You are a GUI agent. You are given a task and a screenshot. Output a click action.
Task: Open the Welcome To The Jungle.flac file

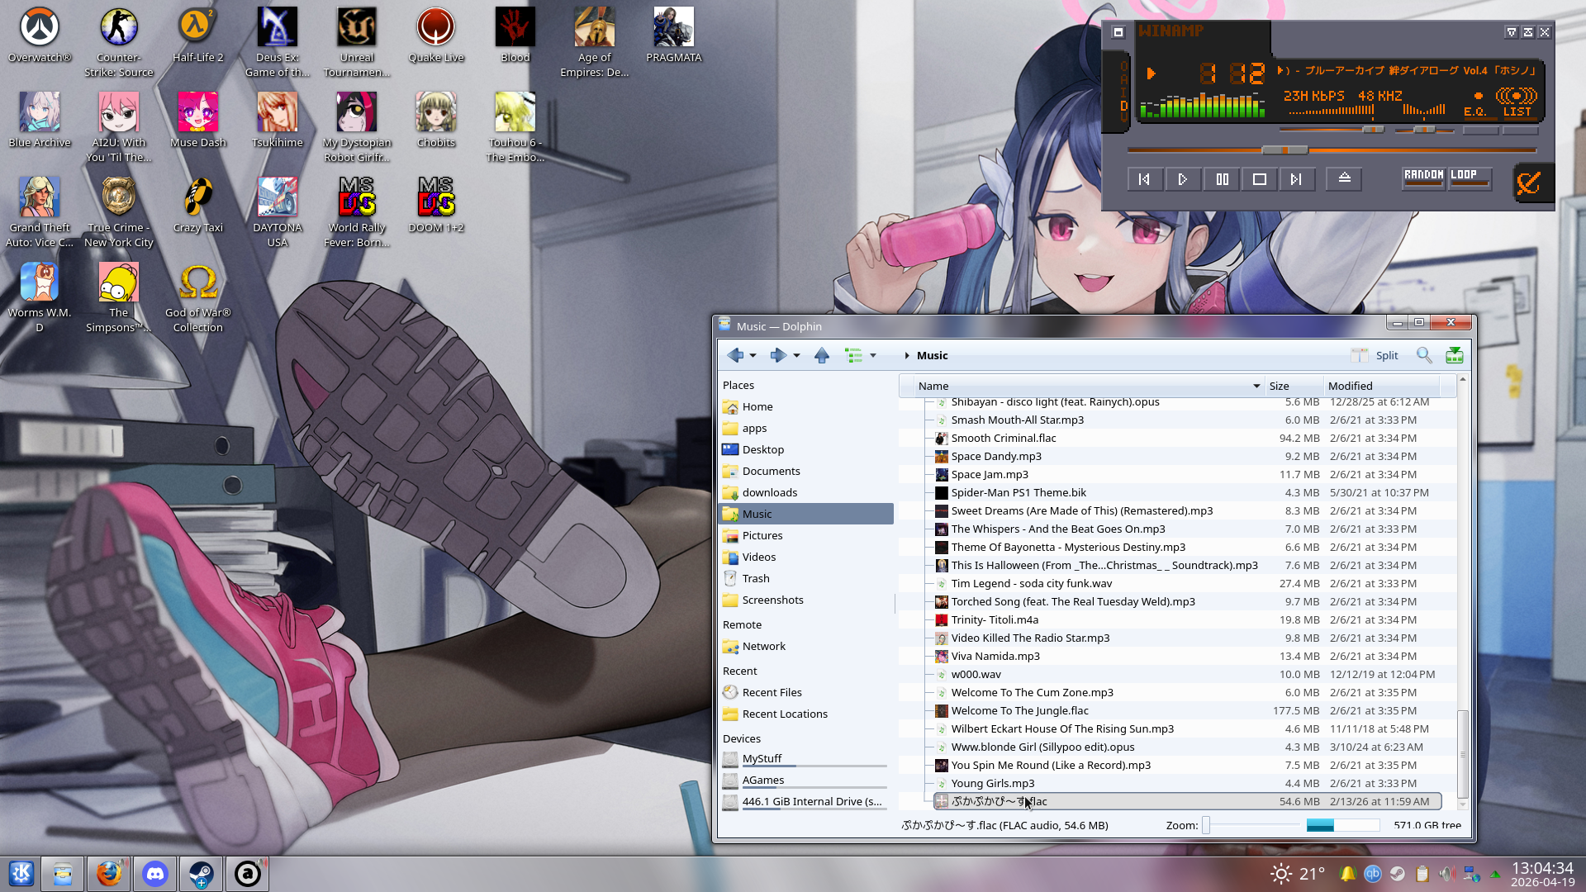pos(1019,710)
